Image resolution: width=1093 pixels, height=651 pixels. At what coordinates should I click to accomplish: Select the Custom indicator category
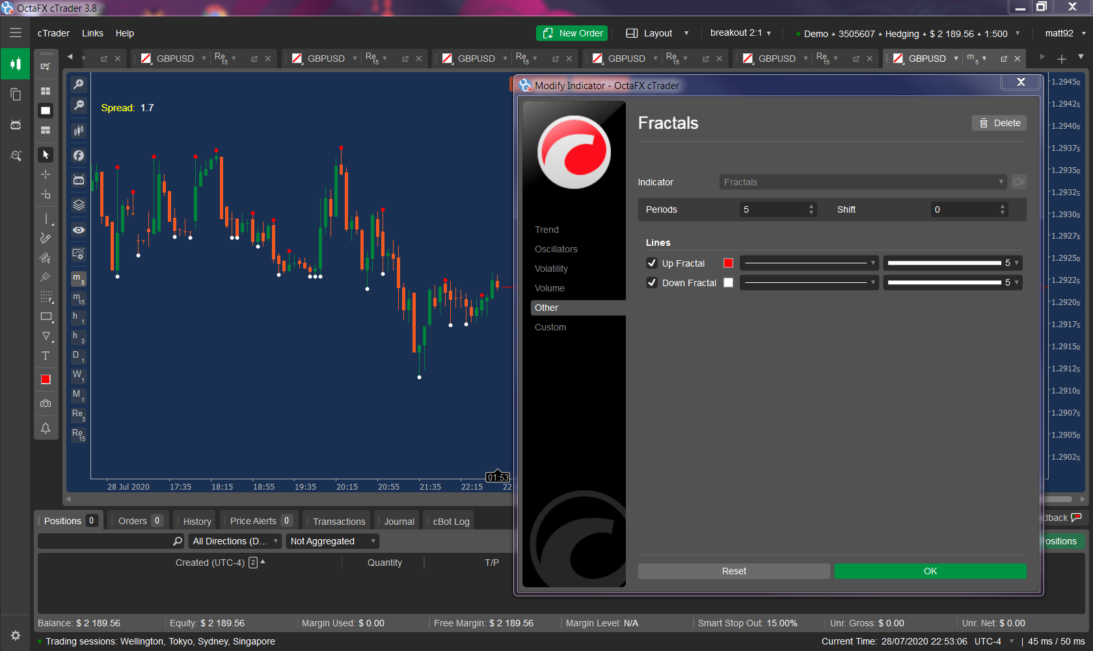tap(550, 327)
